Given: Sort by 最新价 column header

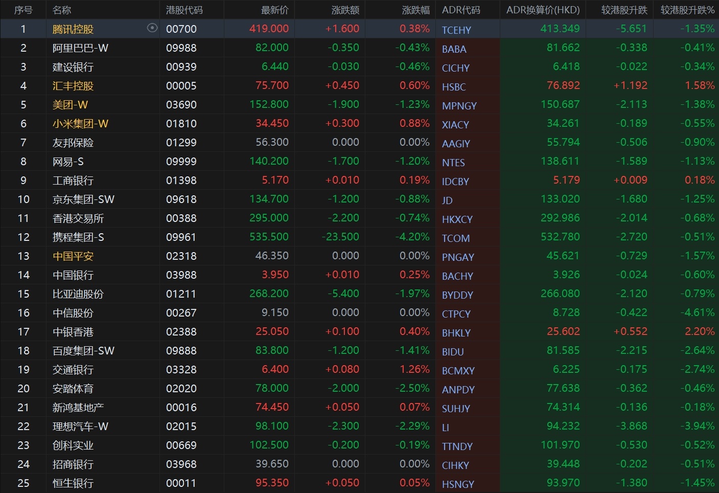Looking at the screenshot, I should pyautogui.click(x=275, y=10).
